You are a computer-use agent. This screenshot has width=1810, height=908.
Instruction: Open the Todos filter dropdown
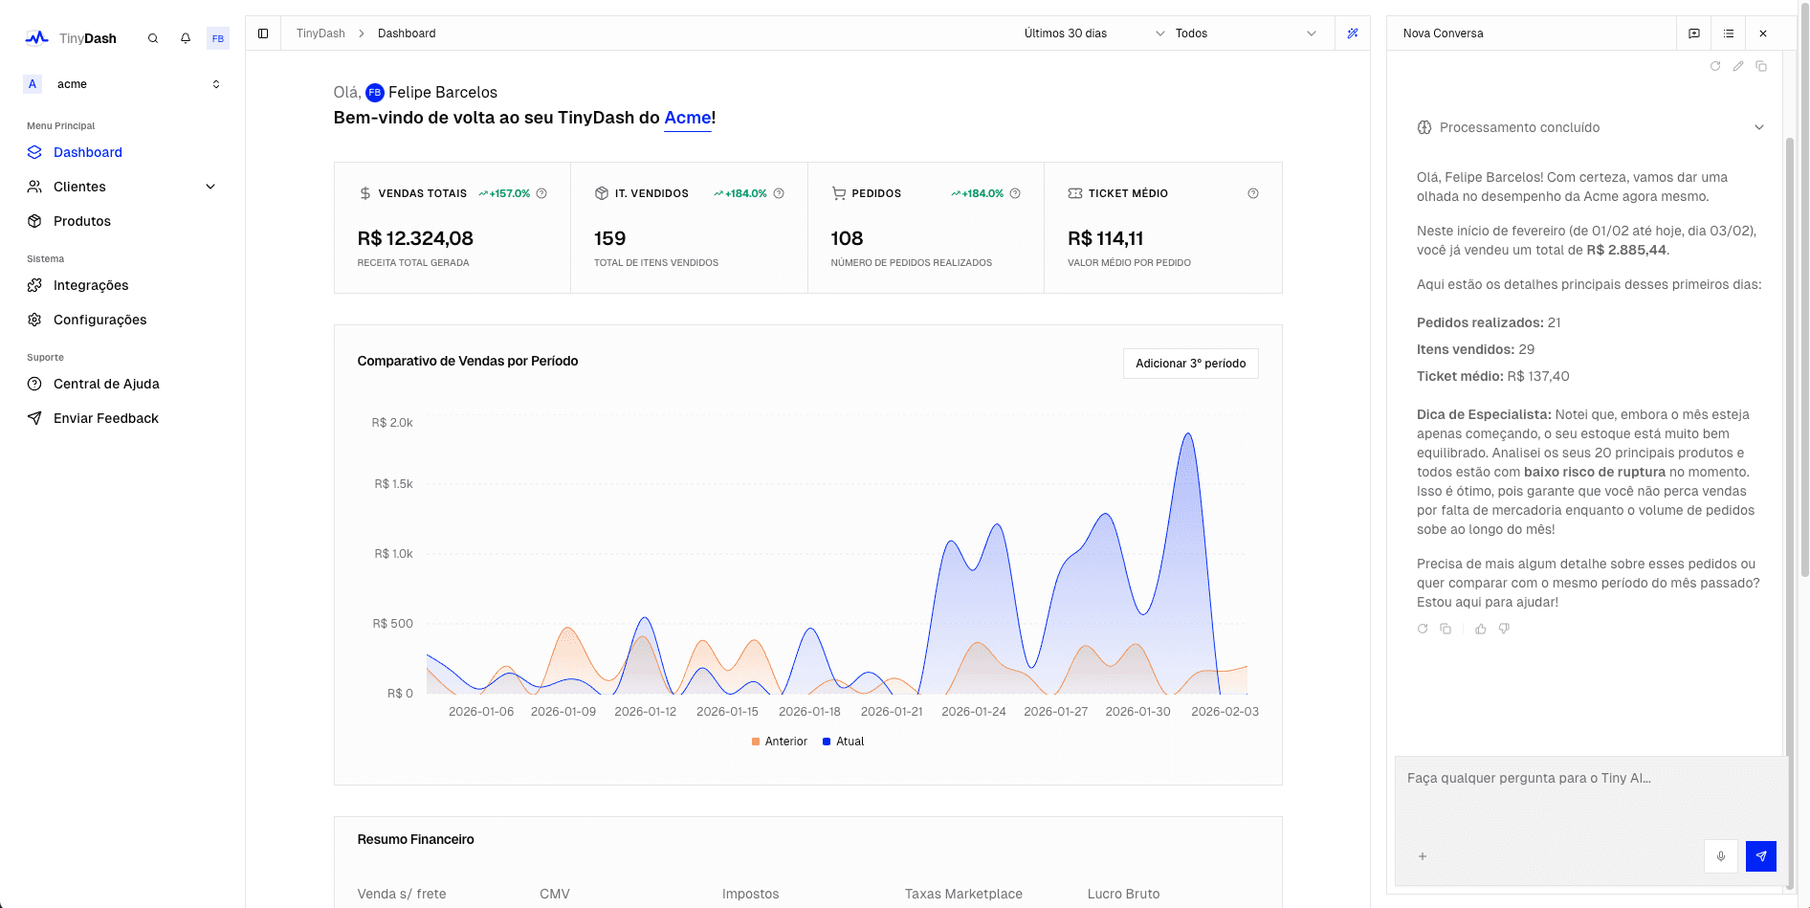[1247, 33]
